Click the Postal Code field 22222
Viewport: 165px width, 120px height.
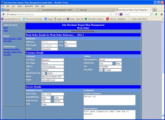click(55, 73)
